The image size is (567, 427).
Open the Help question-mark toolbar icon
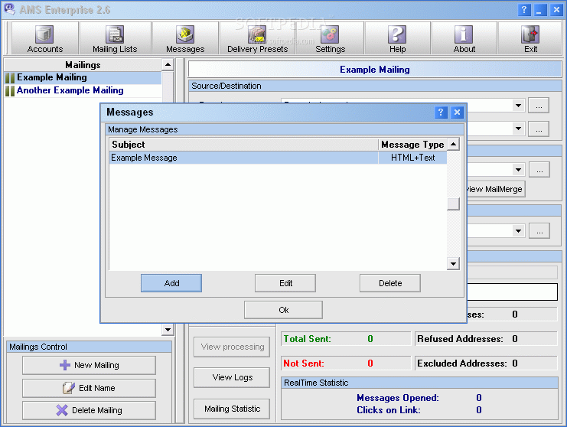pyautogui.click(x=397, y=38)
